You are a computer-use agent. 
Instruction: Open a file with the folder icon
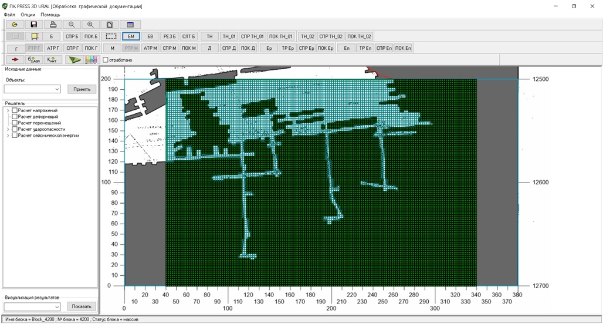pyautogui.click(x=15, y=25)
